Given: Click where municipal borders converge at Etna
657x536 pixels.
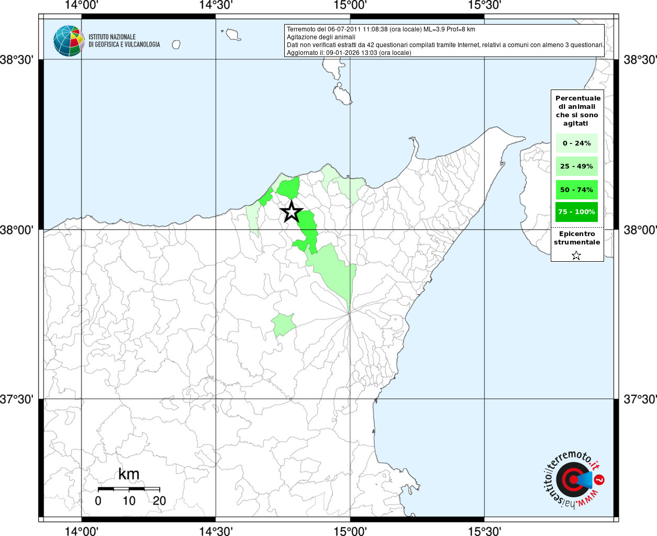Looking at the screenshot, I should [349, 314].
